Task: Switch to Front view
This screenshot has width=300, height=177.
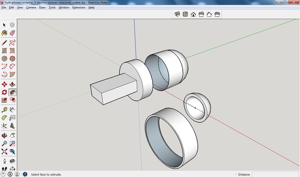Action: coord(193,14)
